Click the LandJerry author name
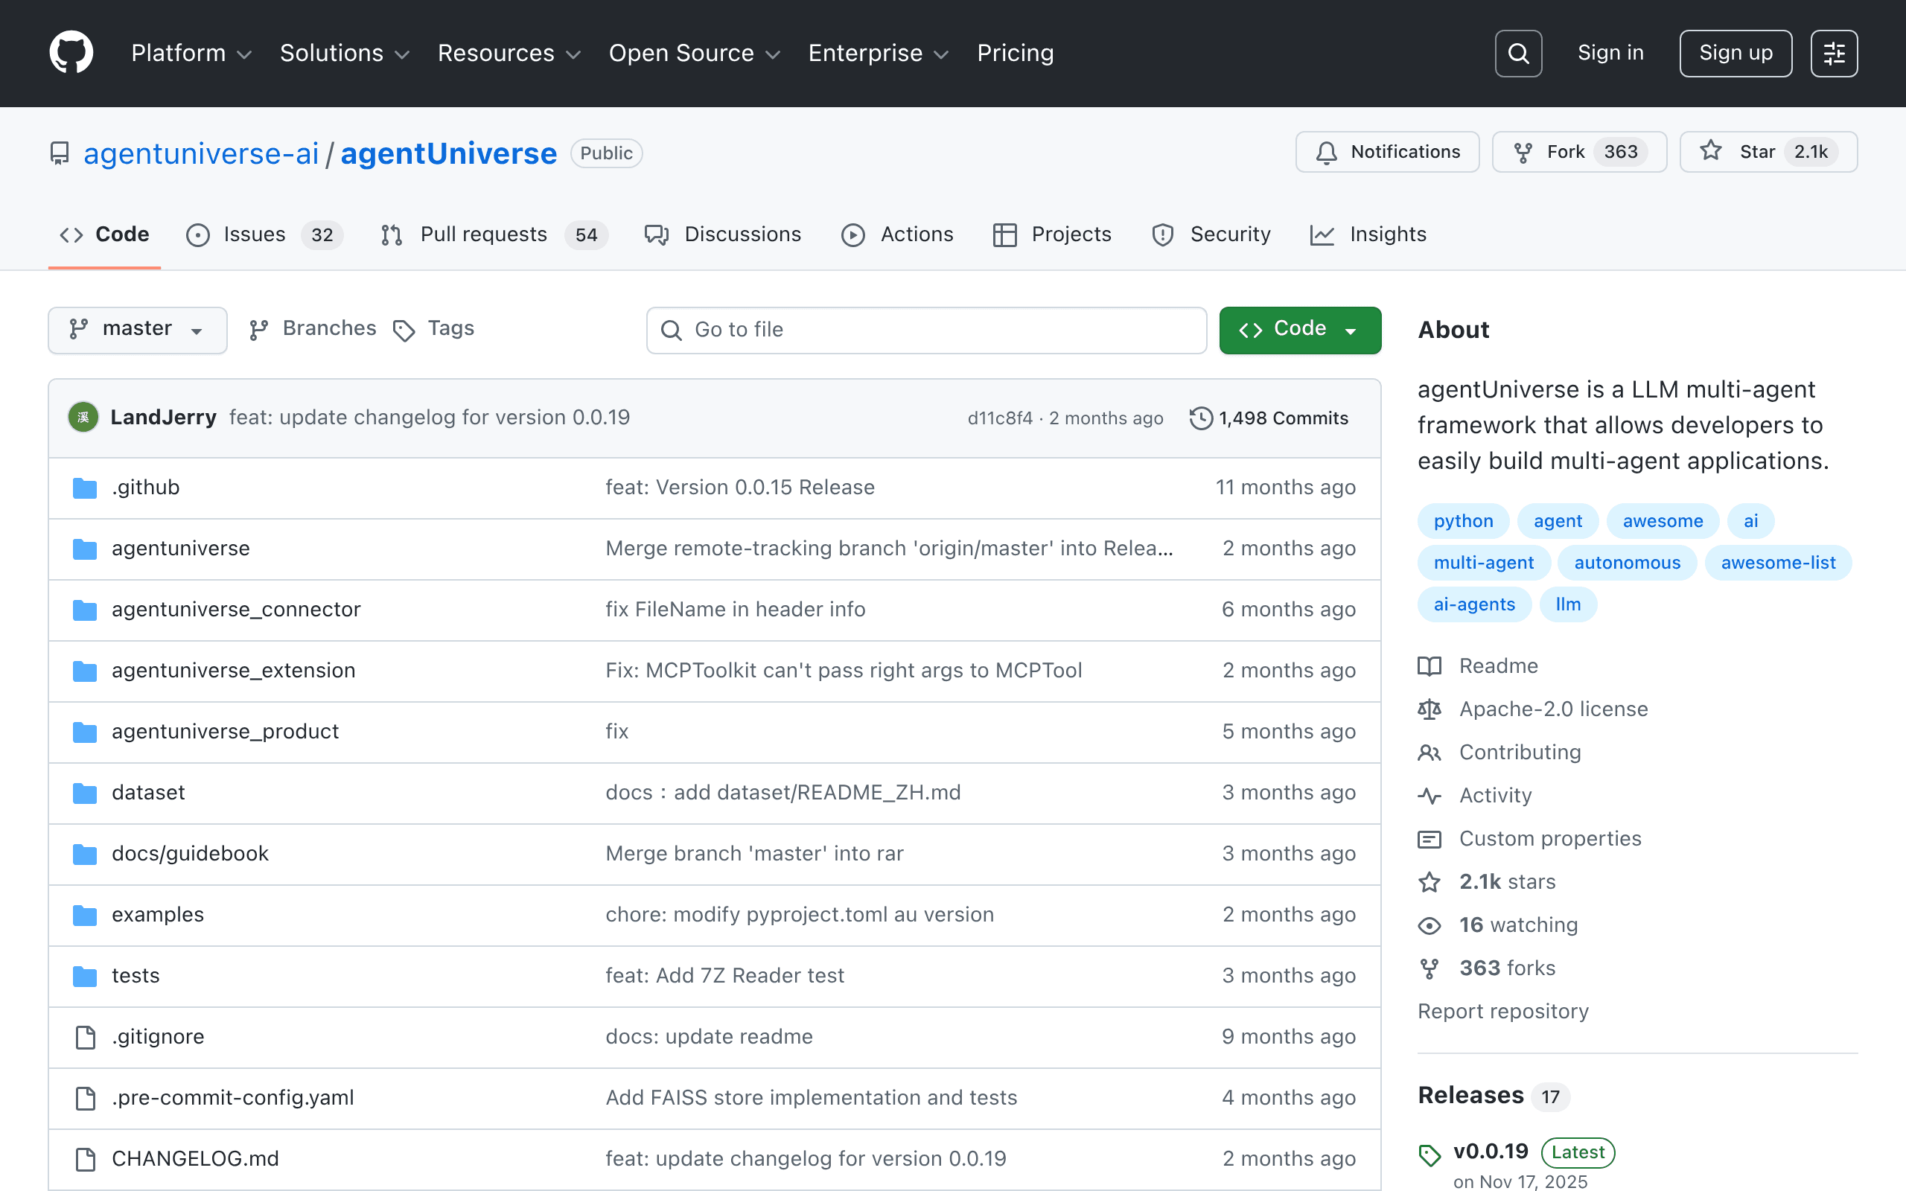Image resolution: width=1906 pixels, height=1191 pixels. pos(163,418)
